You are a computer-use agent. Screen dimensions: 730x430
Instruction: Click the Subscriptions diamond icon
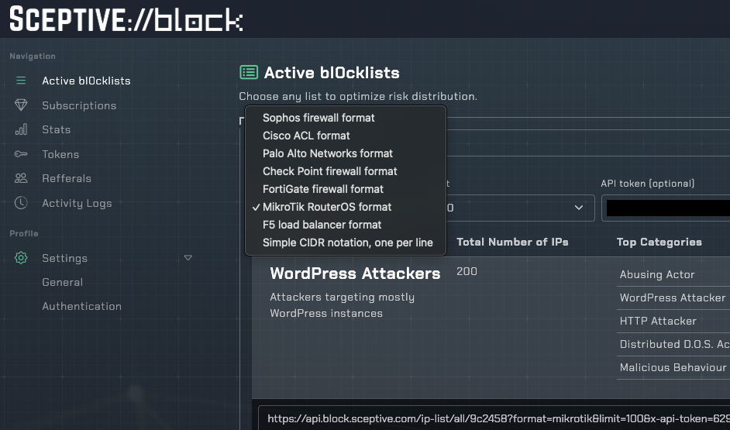21,105
